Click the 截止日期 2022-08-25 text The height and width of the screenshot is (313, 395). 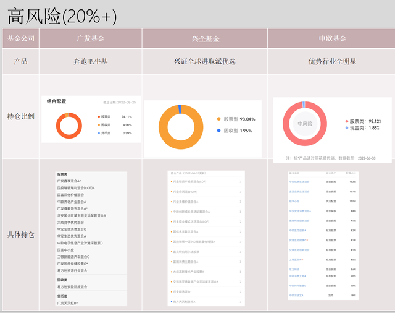coord(119,102)
